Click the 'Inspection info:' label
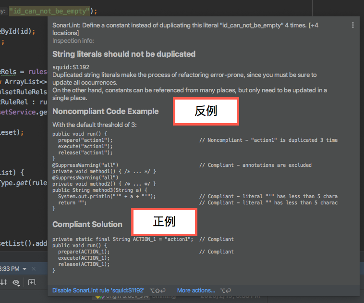The height and width of the screenshot is (303, 364). [x=73, y=41]
